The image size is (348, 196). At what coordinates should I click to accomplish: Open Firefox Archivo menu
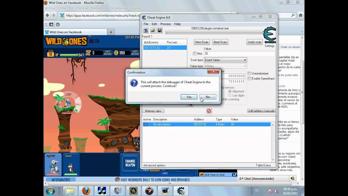pyautogui.click(x=50, y=8)
